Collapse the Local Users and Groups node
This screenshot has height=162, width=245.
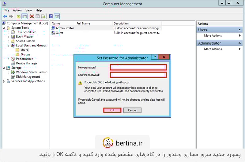pos(9,46)
